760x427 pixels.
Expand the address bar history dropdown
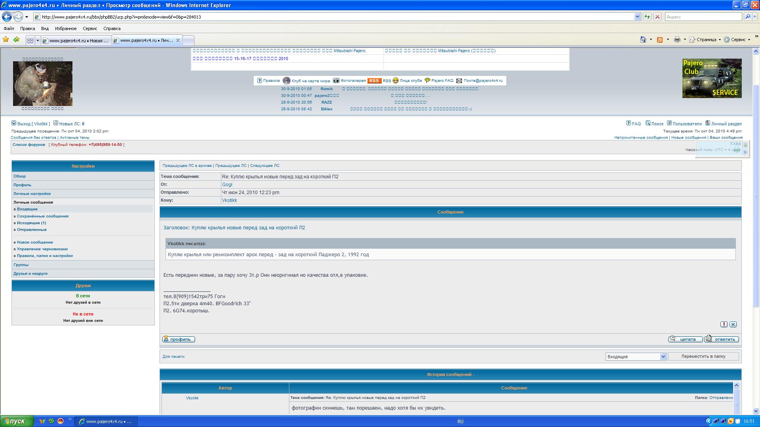click(x=637, y=17)
